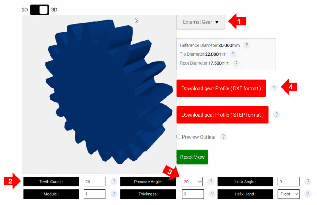The height and width of the screenshot is (205, 317).
Task: Focus the Module value input box
Action: [x=94, y=194]
